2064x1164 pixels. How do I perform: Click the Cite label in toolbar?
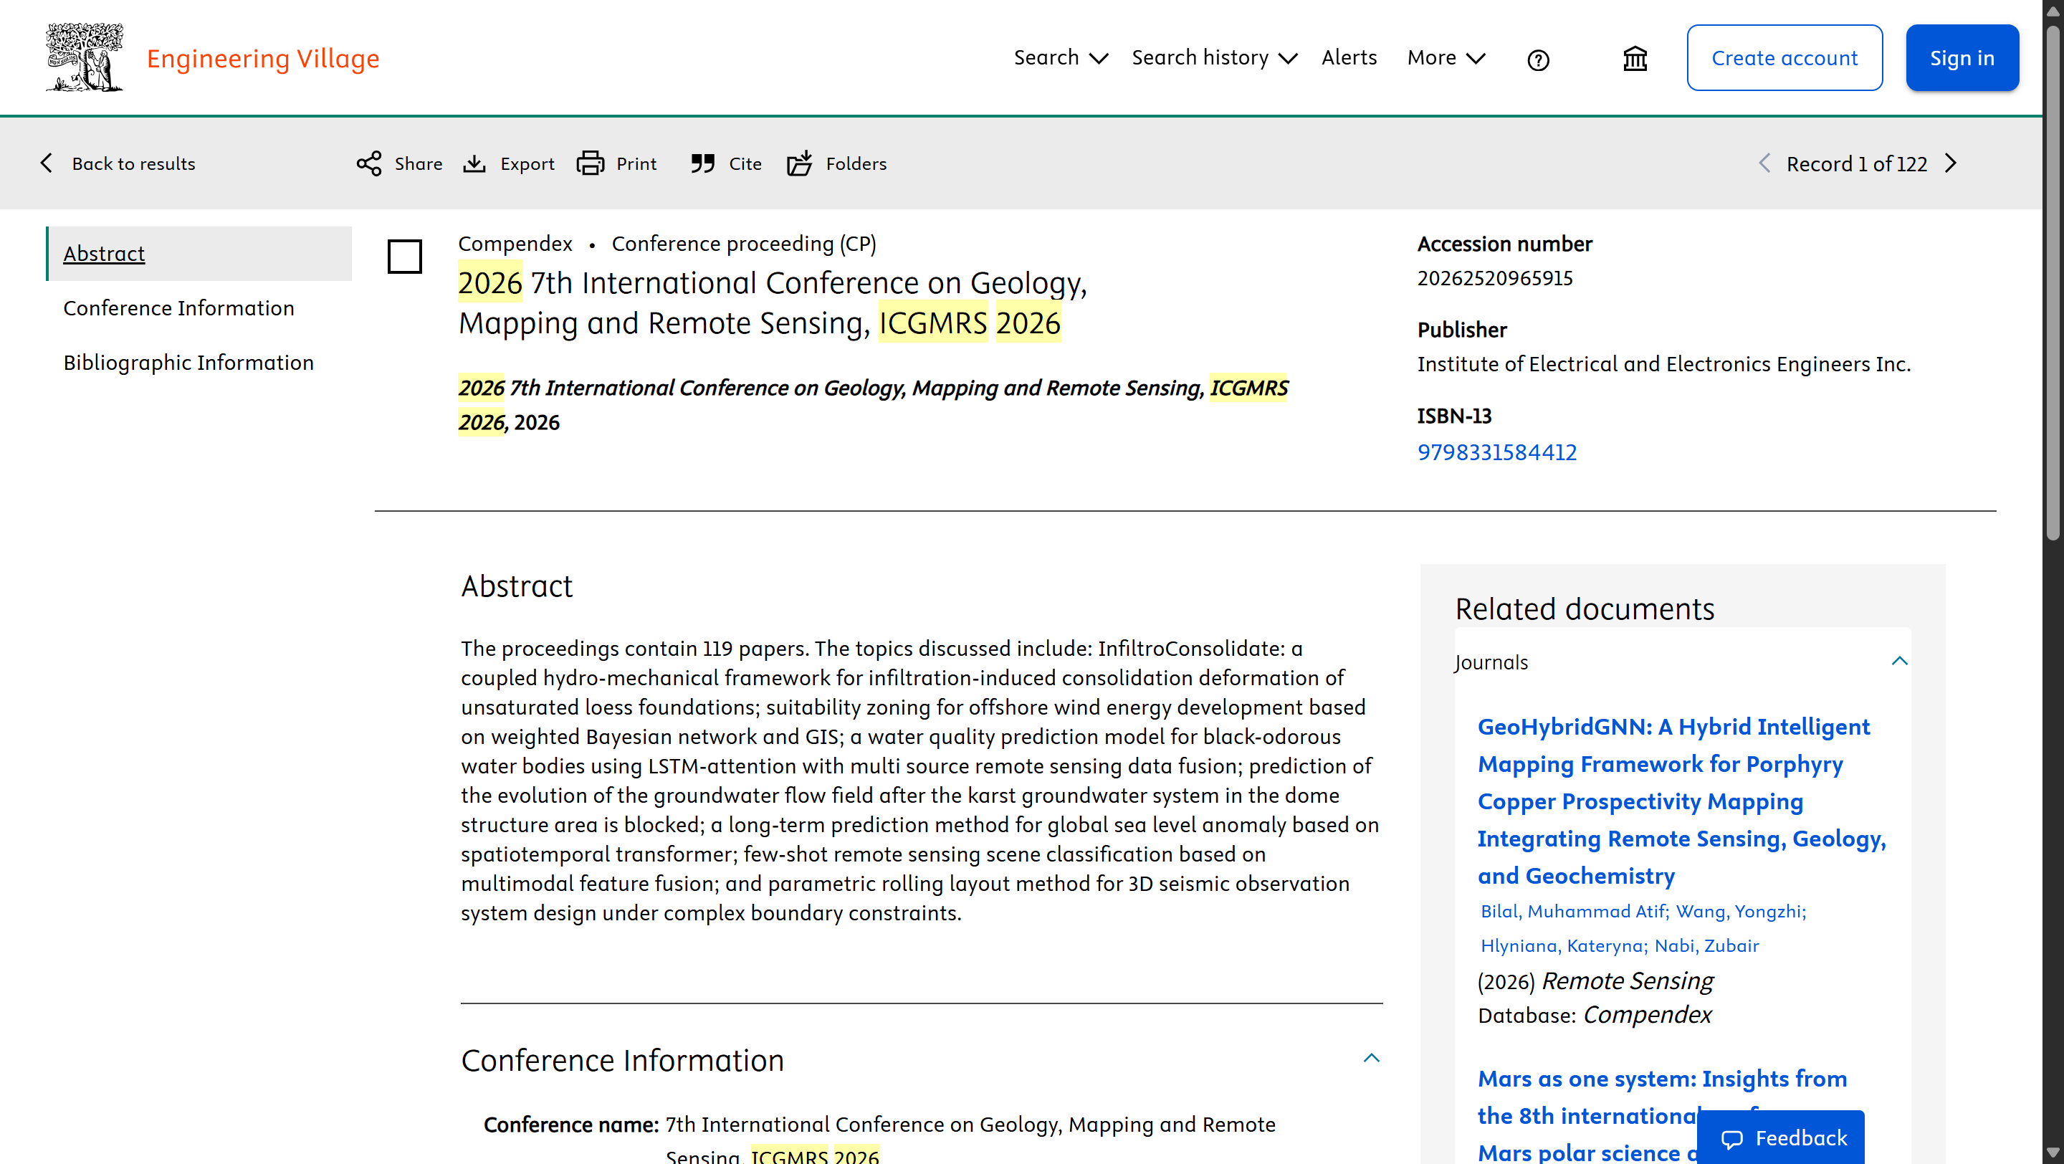coord(745,163)
